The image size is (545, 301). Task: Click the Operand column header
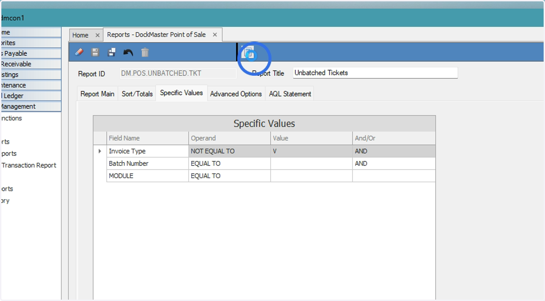229,138
